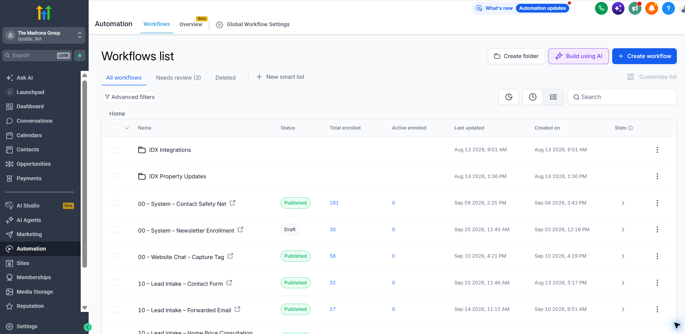Open the purple AI sparkle assistant icon
Screen dimensions: 685x334
coord(618,8)
